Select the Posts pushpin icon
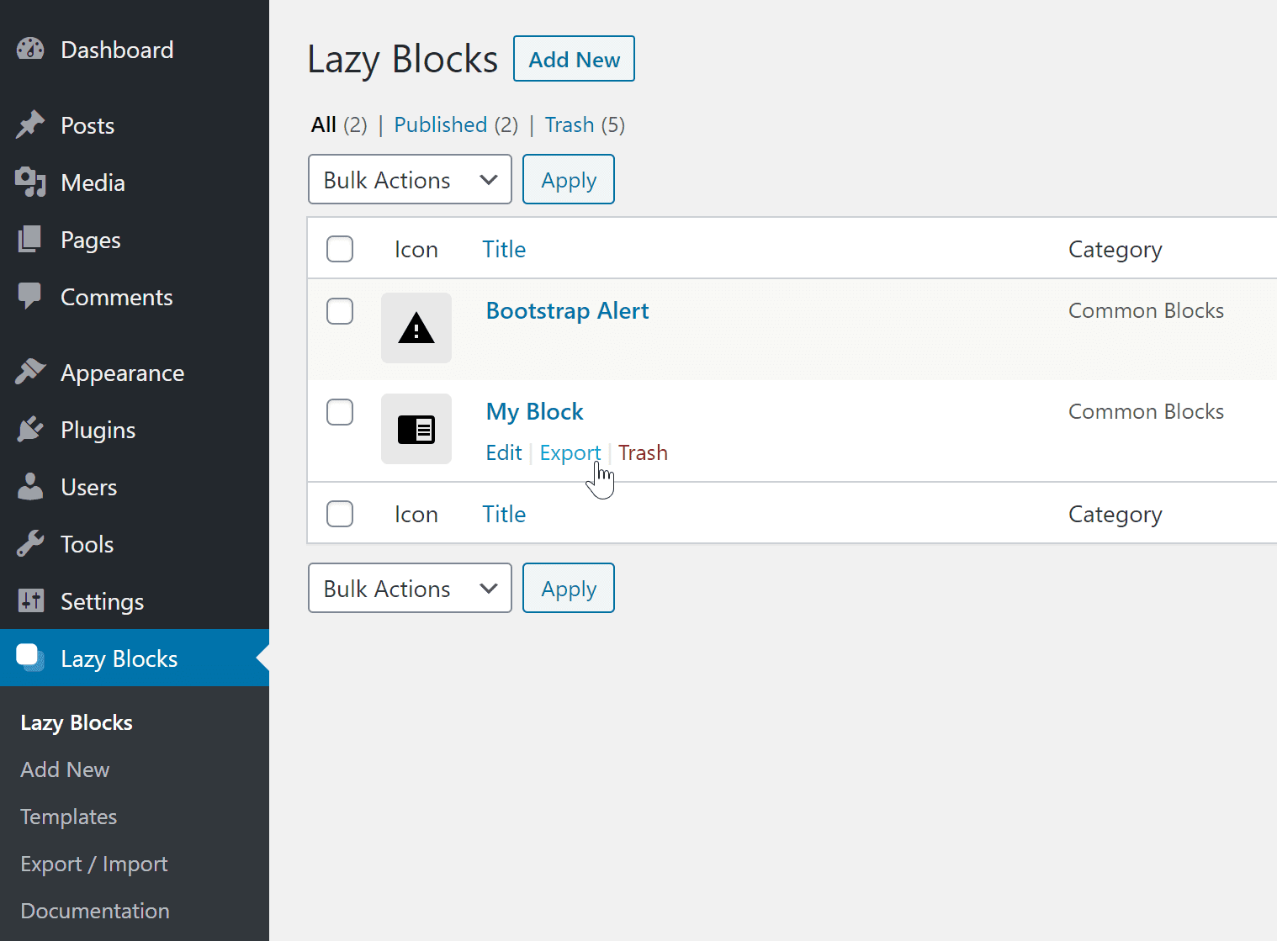1277x941 pixels. pyautogui.click(x=30, y=124)
